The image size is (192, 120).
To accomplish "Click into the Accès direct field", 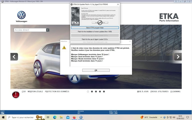I will coord(30,30).
